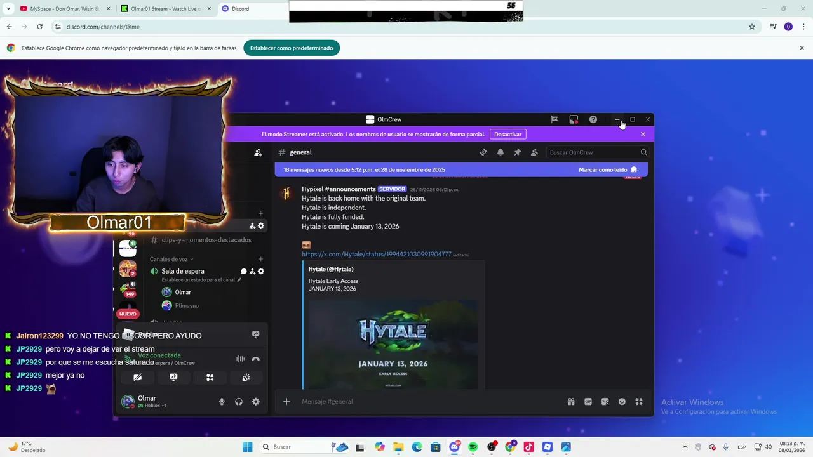Switch to MySpace Don Omar browser tab
This screenshot has height=457, width=813.
click(65, 9)
